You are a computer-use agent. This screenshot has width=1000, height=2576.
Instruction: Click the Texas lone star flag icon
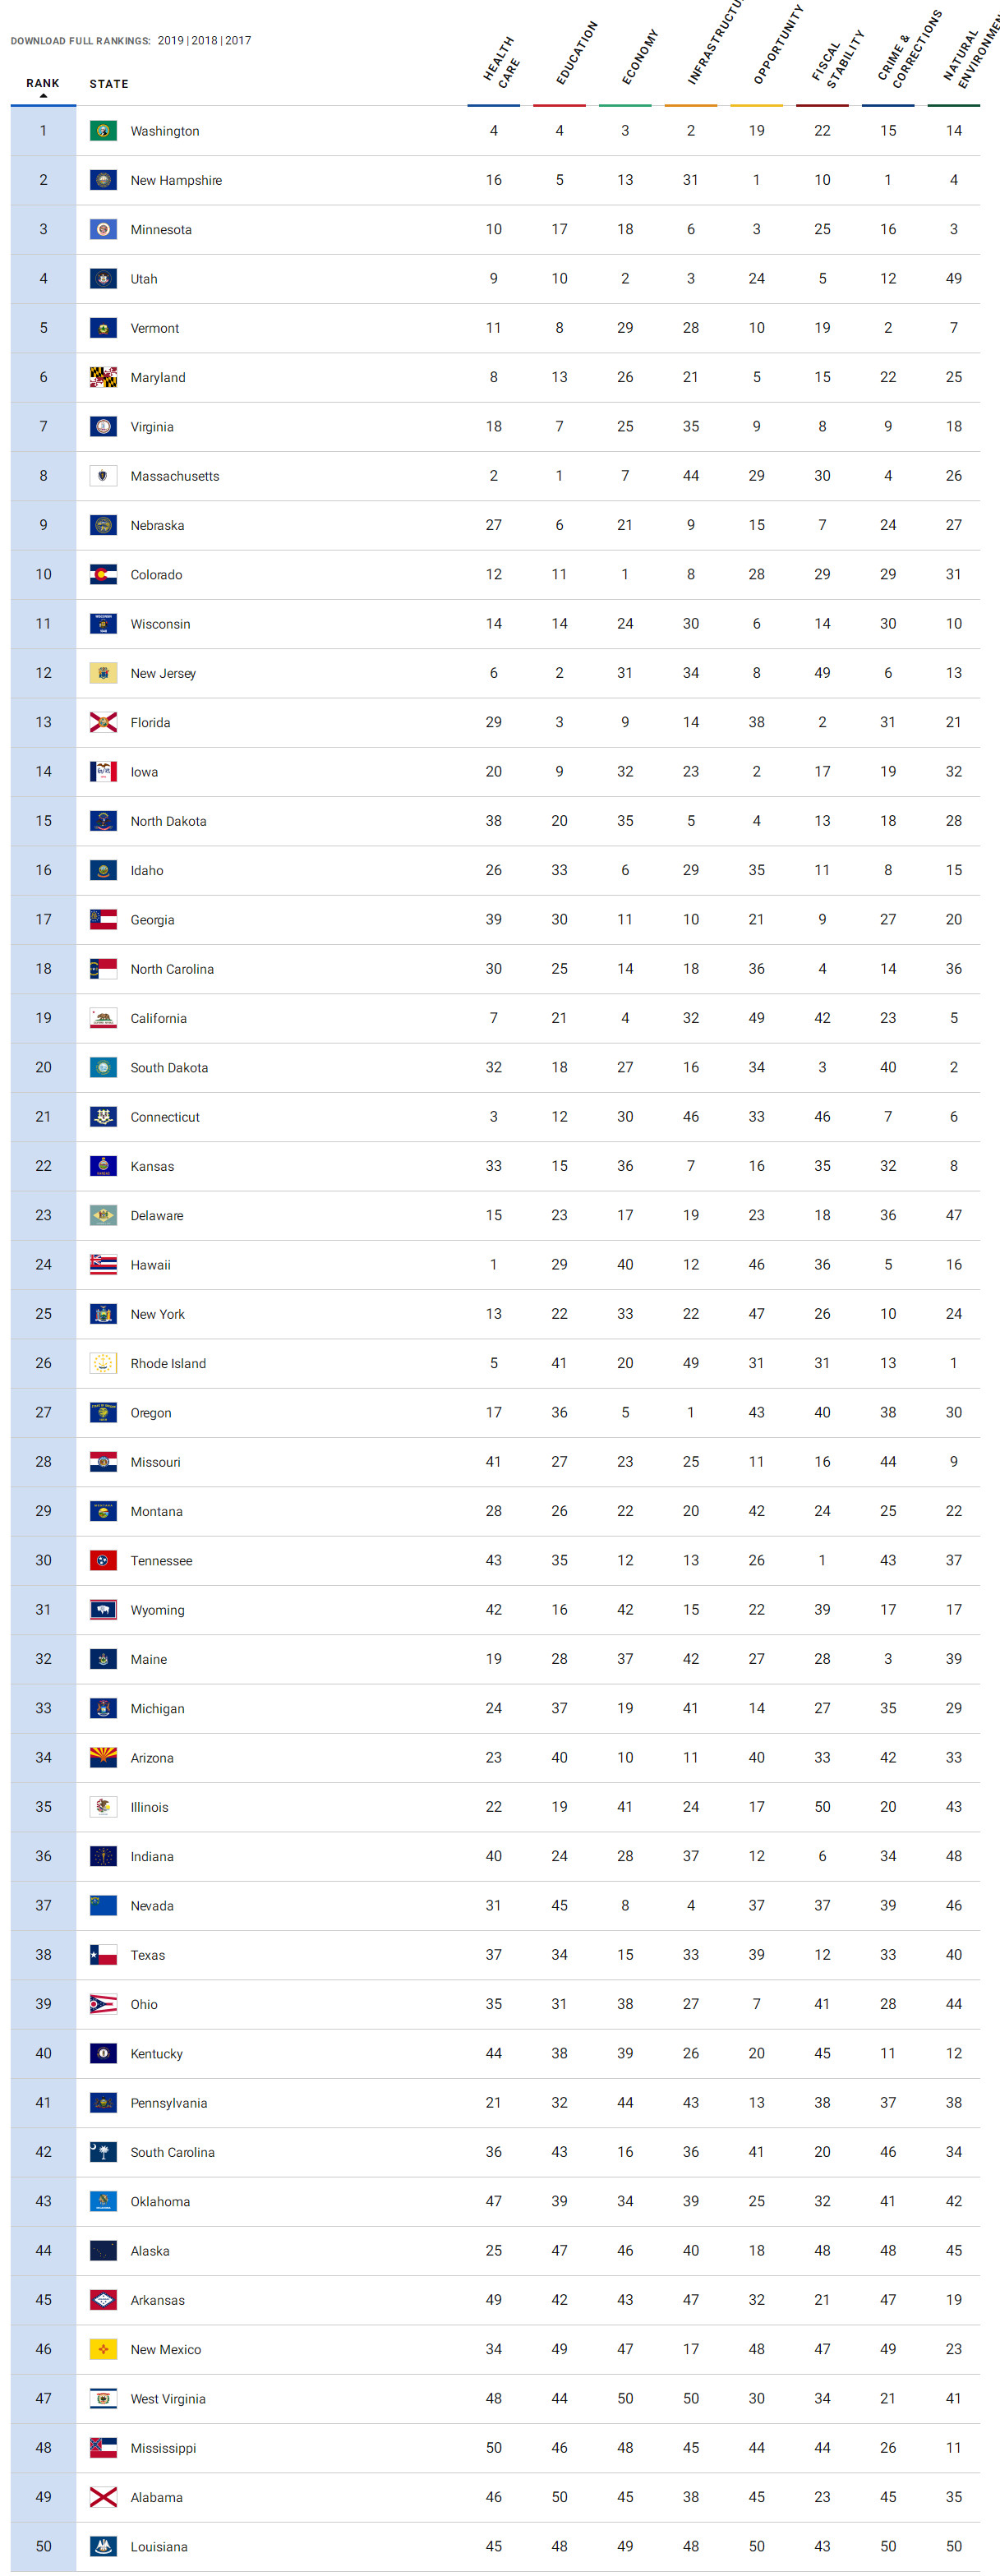[x=103, y=1954]
